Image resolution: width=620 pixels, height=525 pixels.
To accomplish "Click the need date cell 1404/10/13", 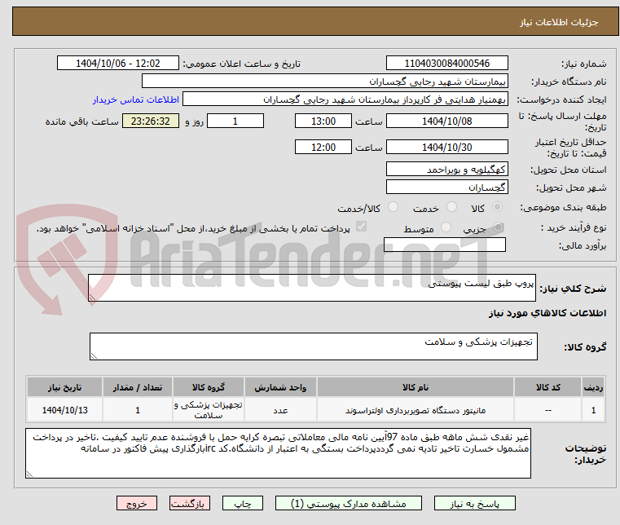I will pyautogui.click(x=65, y=410).
